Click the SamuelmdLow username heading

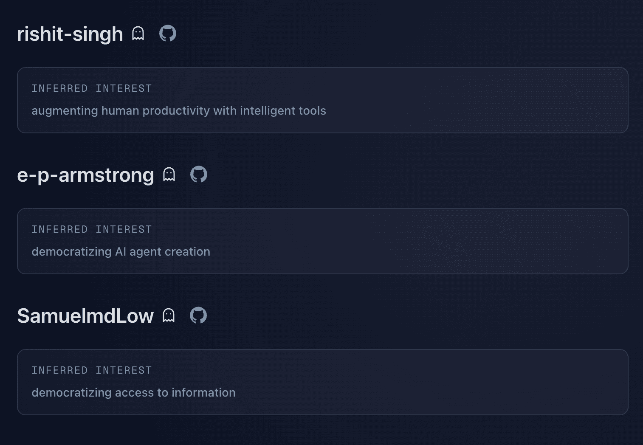pos(85,315)
